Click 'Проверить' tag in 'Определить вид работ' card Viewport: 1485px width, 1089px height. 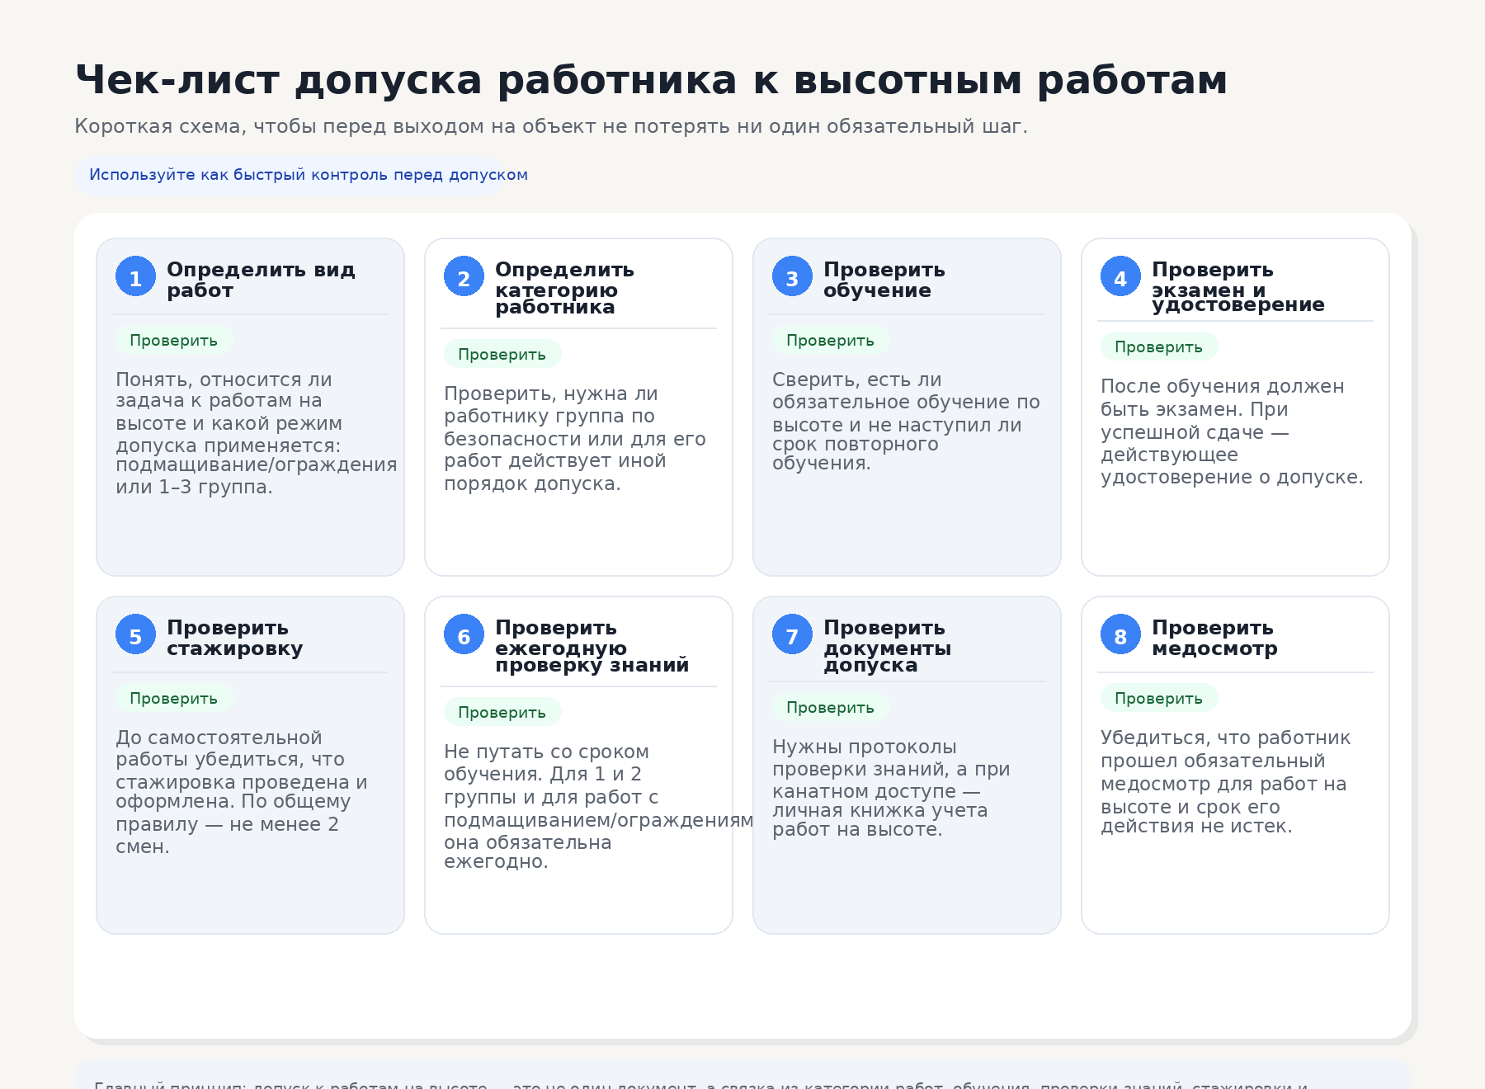(174, 340)
